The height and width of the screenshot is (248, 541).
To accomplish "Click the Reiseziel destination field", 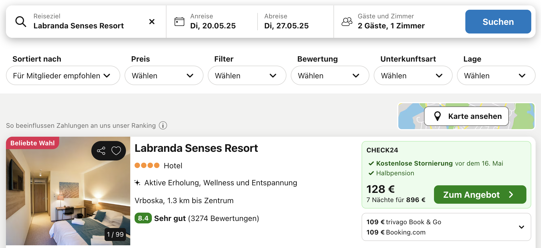I will pyautogui.click(x=86, y=22).
